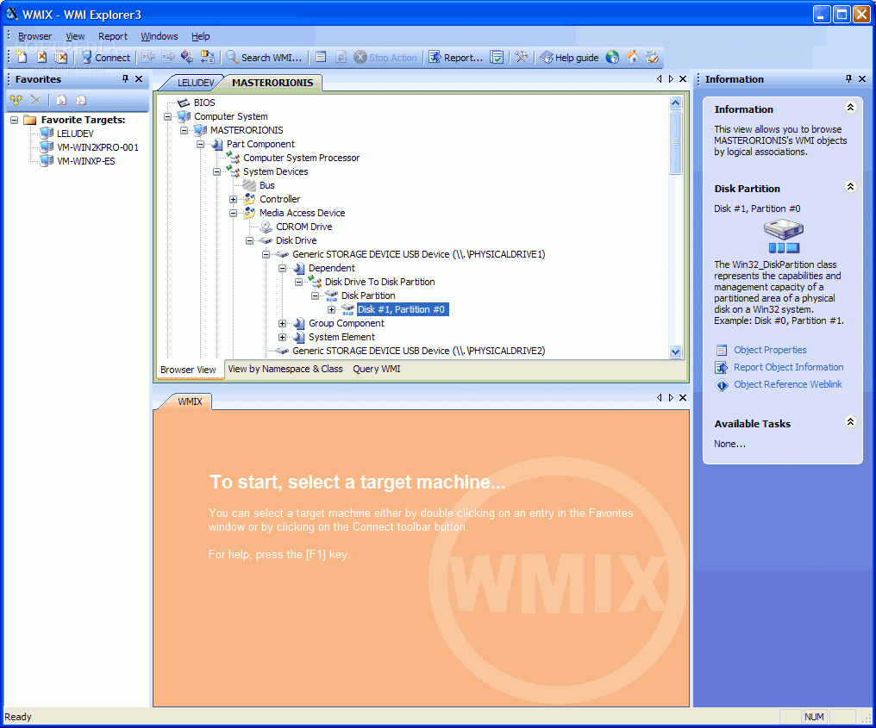Click the Stop Action toolbar button
Screen dimensions: 876x728
(385, 58)
